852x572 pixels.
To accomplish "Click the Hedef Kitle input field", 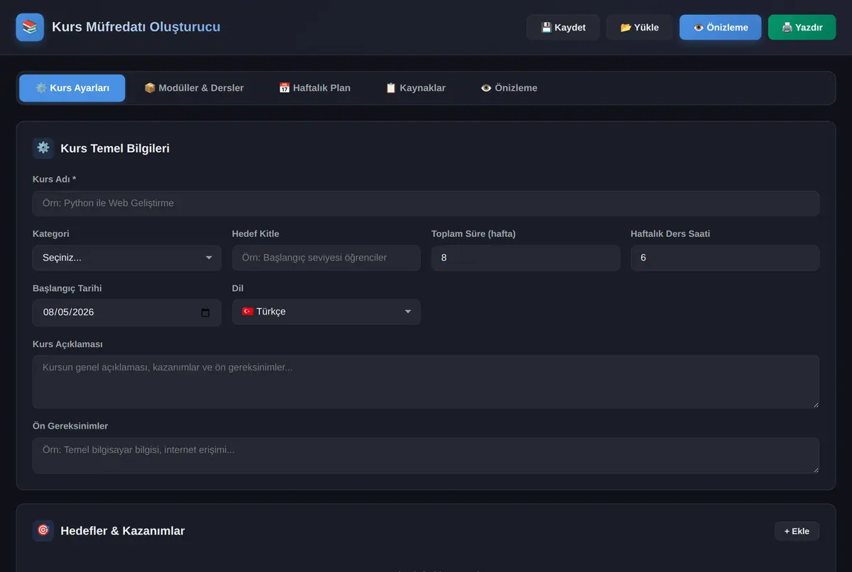I will [327, 258].
